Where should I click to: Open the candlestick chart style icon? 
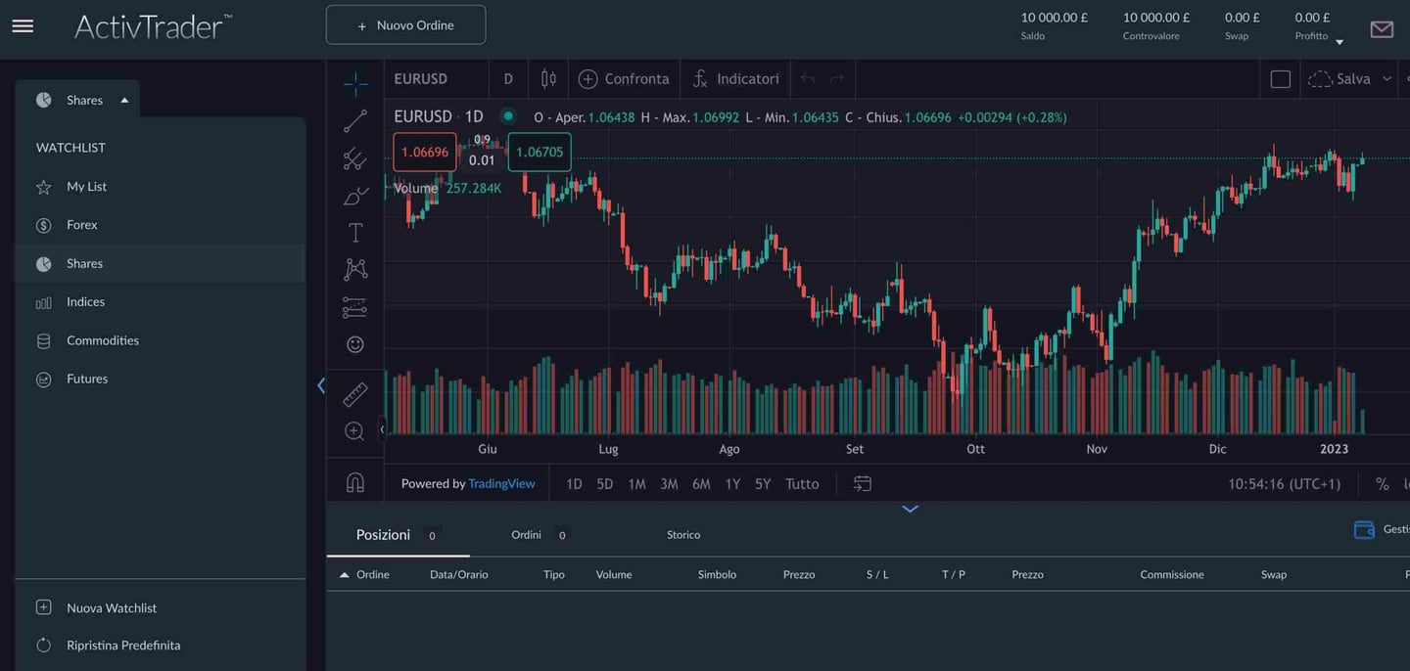click(548, 79)
